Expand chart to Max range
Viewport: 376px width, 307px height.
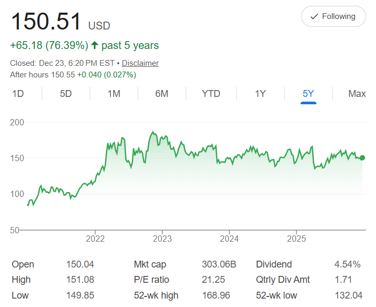tap(357, 94)
